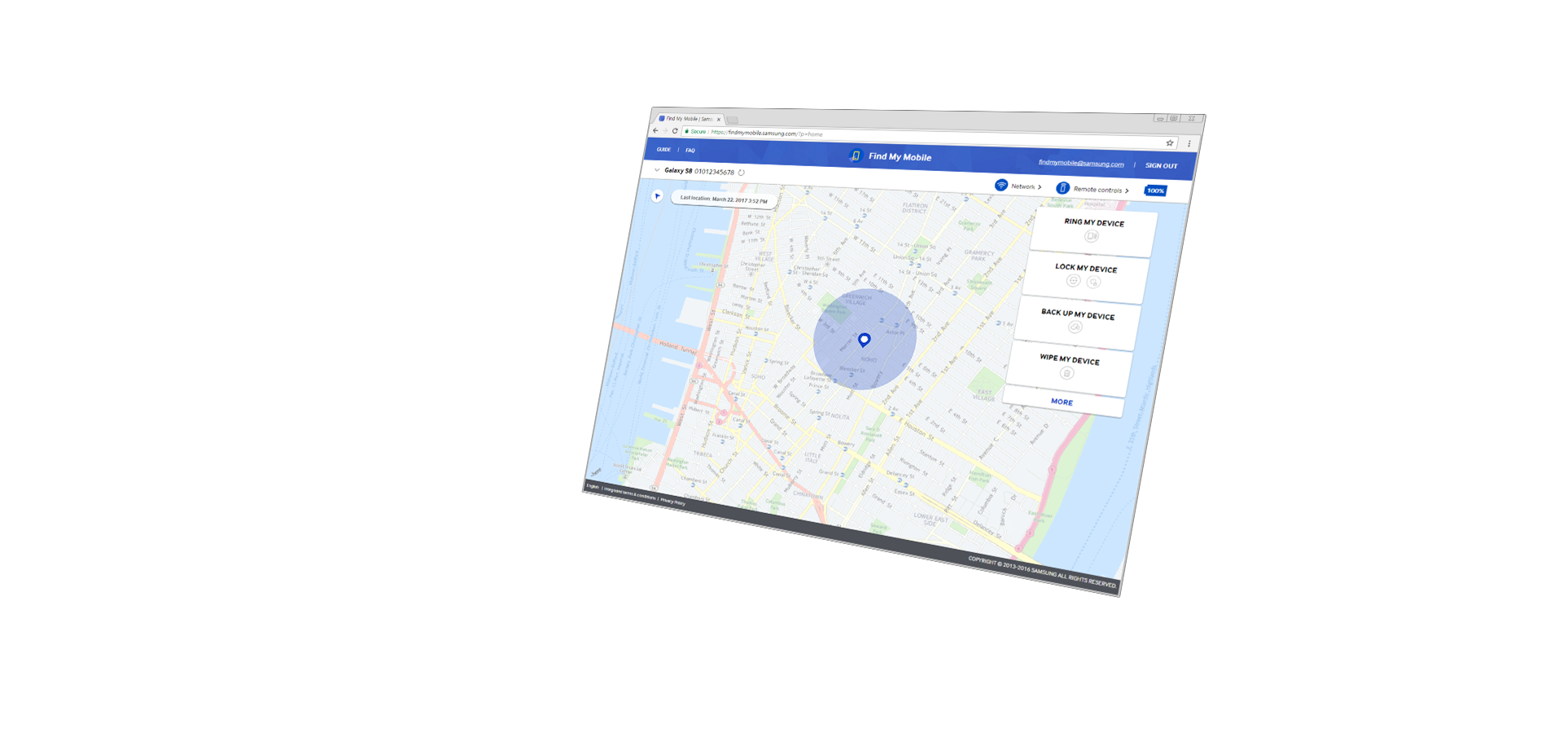Click the LOCK MY DEVICE card title
This screenshot has height=733, width=1563.
[x=1086, y=268]
